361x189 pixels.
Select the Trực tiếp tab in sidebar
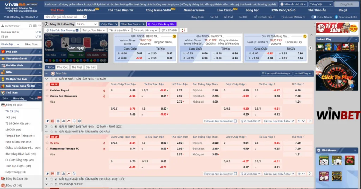[34, 98]
